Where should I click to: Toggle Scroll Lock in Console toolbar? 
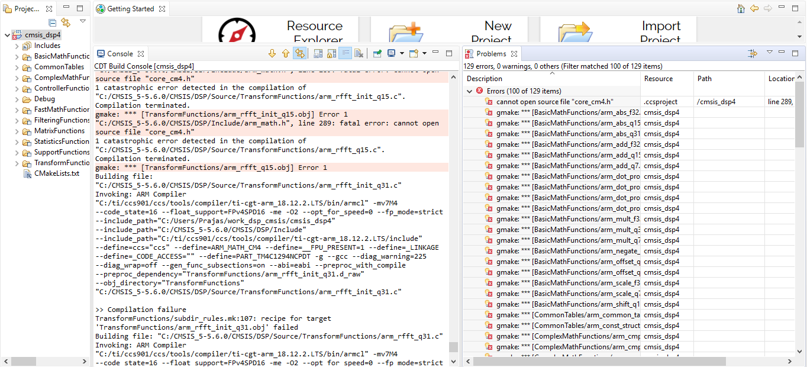pyautogui.click(x=331, y=54)
